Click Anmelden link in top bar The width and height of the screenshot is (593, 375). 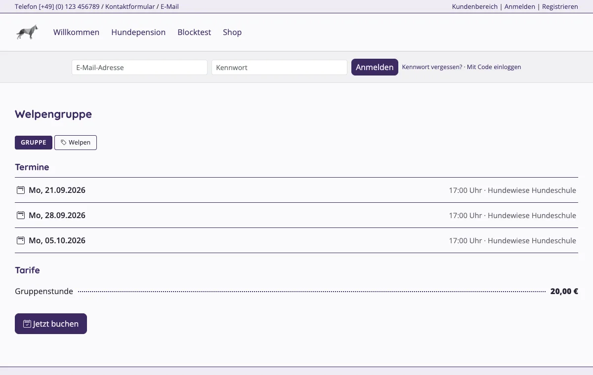(x=520, y=7)
